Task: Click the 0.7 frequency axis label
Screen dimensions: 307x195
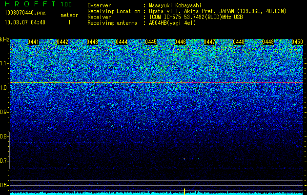Action: pyautogui.click(x=3, y=161)
